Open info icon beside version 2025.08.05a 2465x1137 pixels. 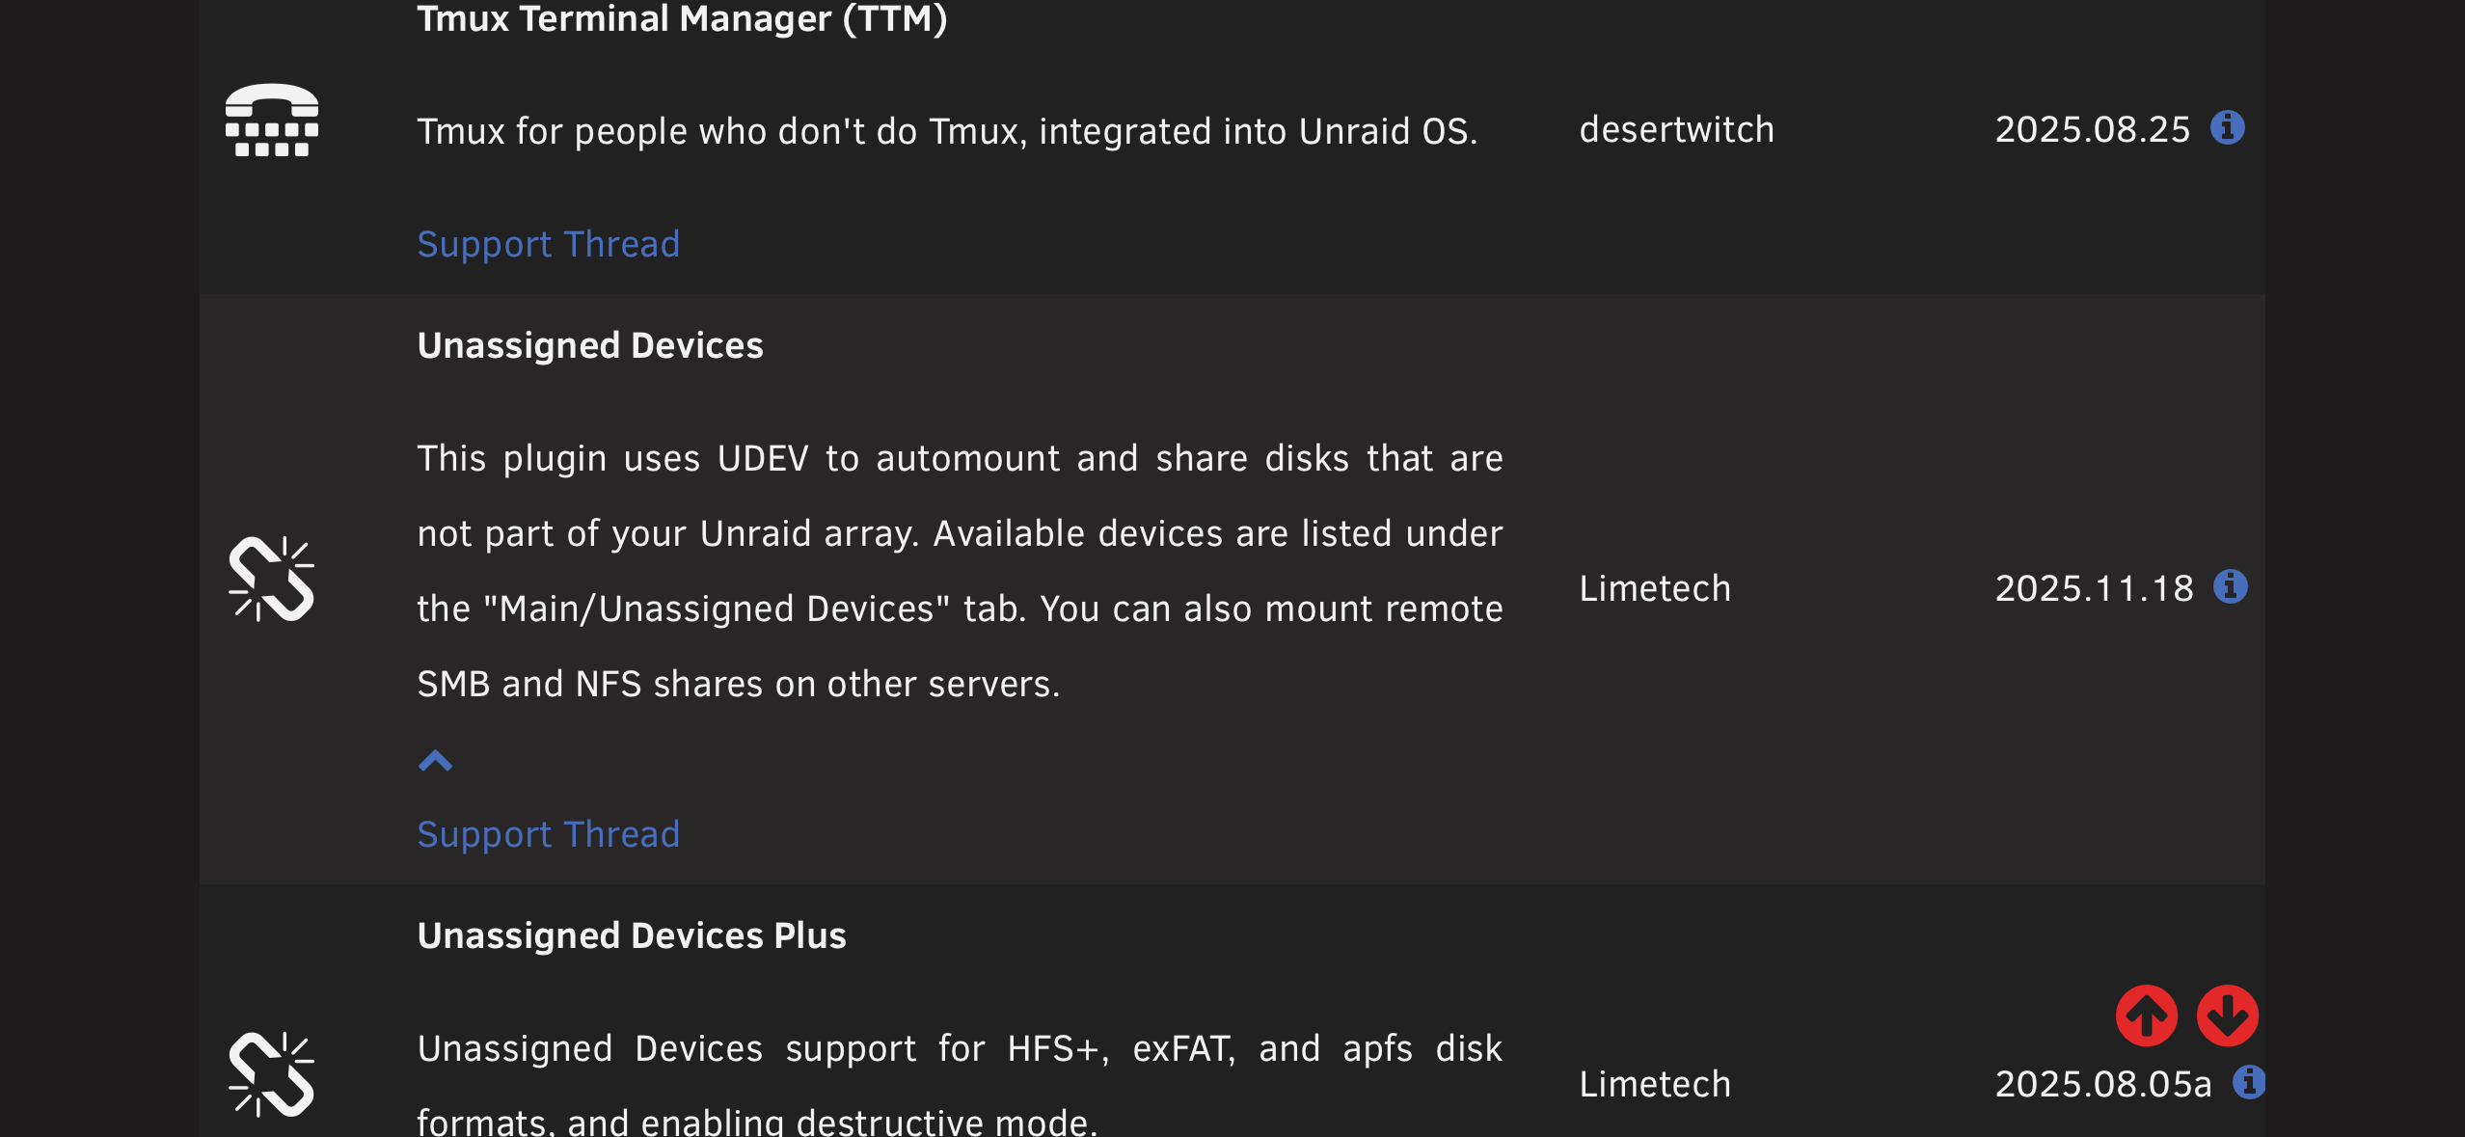[x=2249, y=1082]
